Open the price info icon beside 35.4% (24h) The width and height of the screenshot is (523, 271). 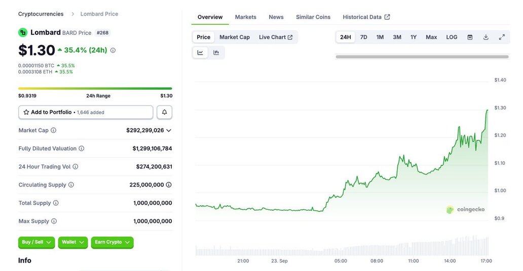[x=113, y=50]
